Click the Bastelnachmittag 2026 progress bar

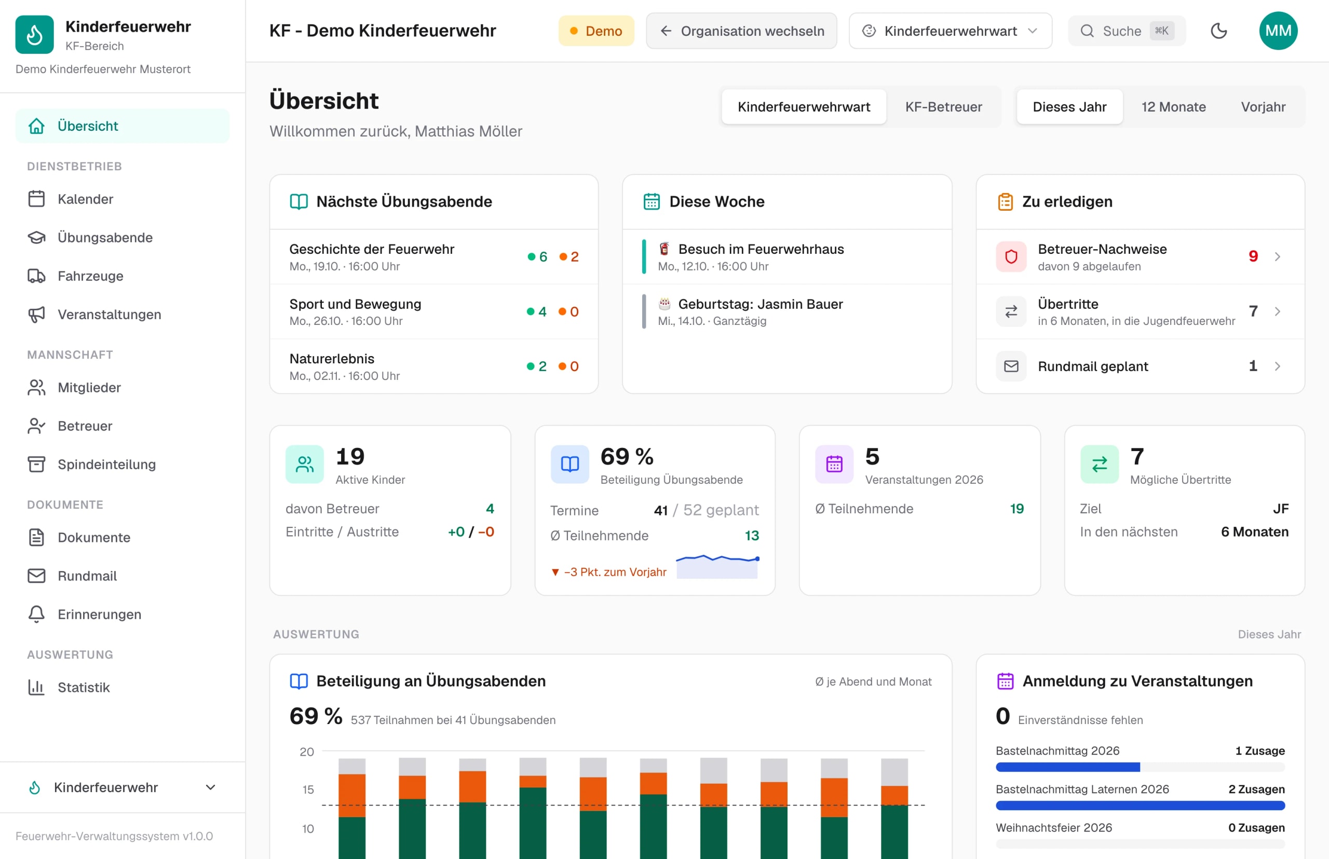pyautogui.click(x=1140, y=768)
